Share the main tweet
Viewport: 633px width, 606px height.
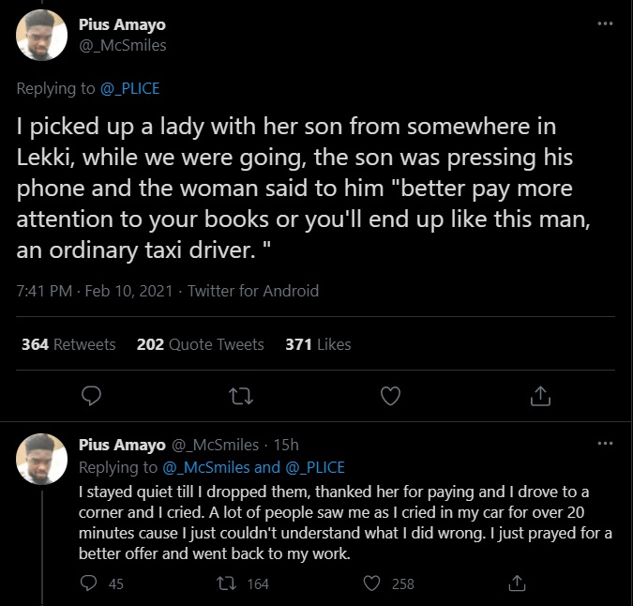click(540, 396)
